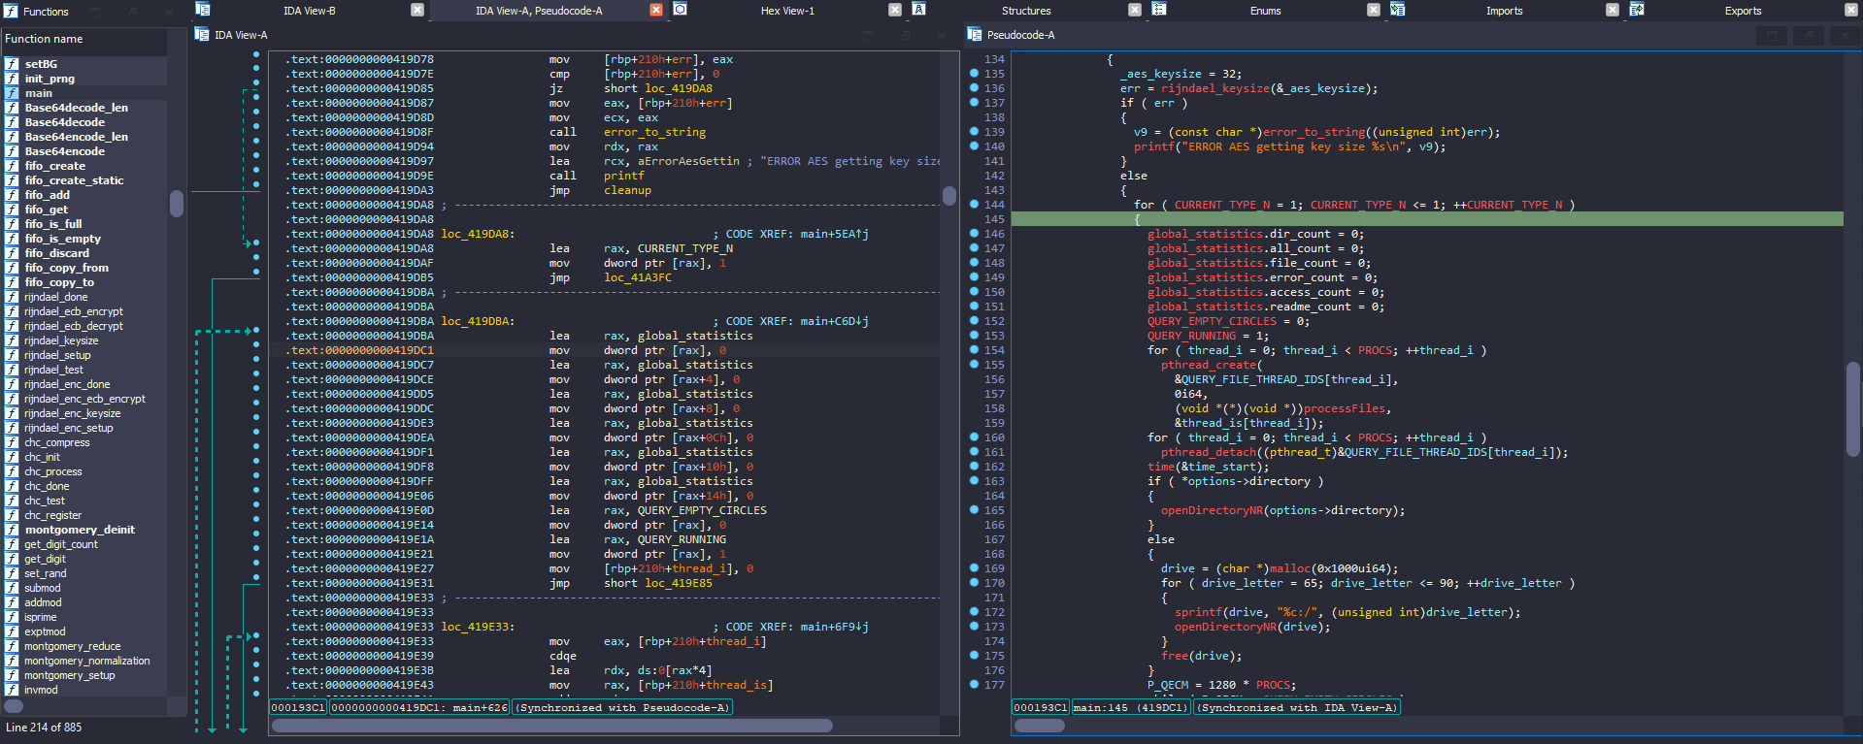Click the function icon beside Base64encode
This screenshot has width=1863, height=744.
12,151
